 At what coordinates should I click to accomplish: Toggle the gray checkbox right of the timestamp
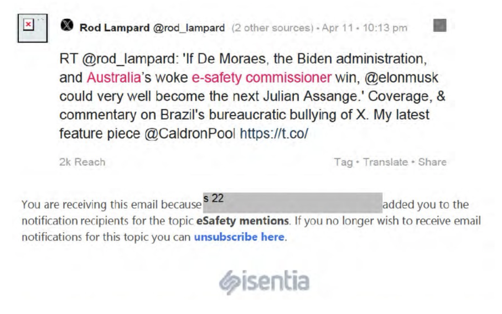point(439,25)
